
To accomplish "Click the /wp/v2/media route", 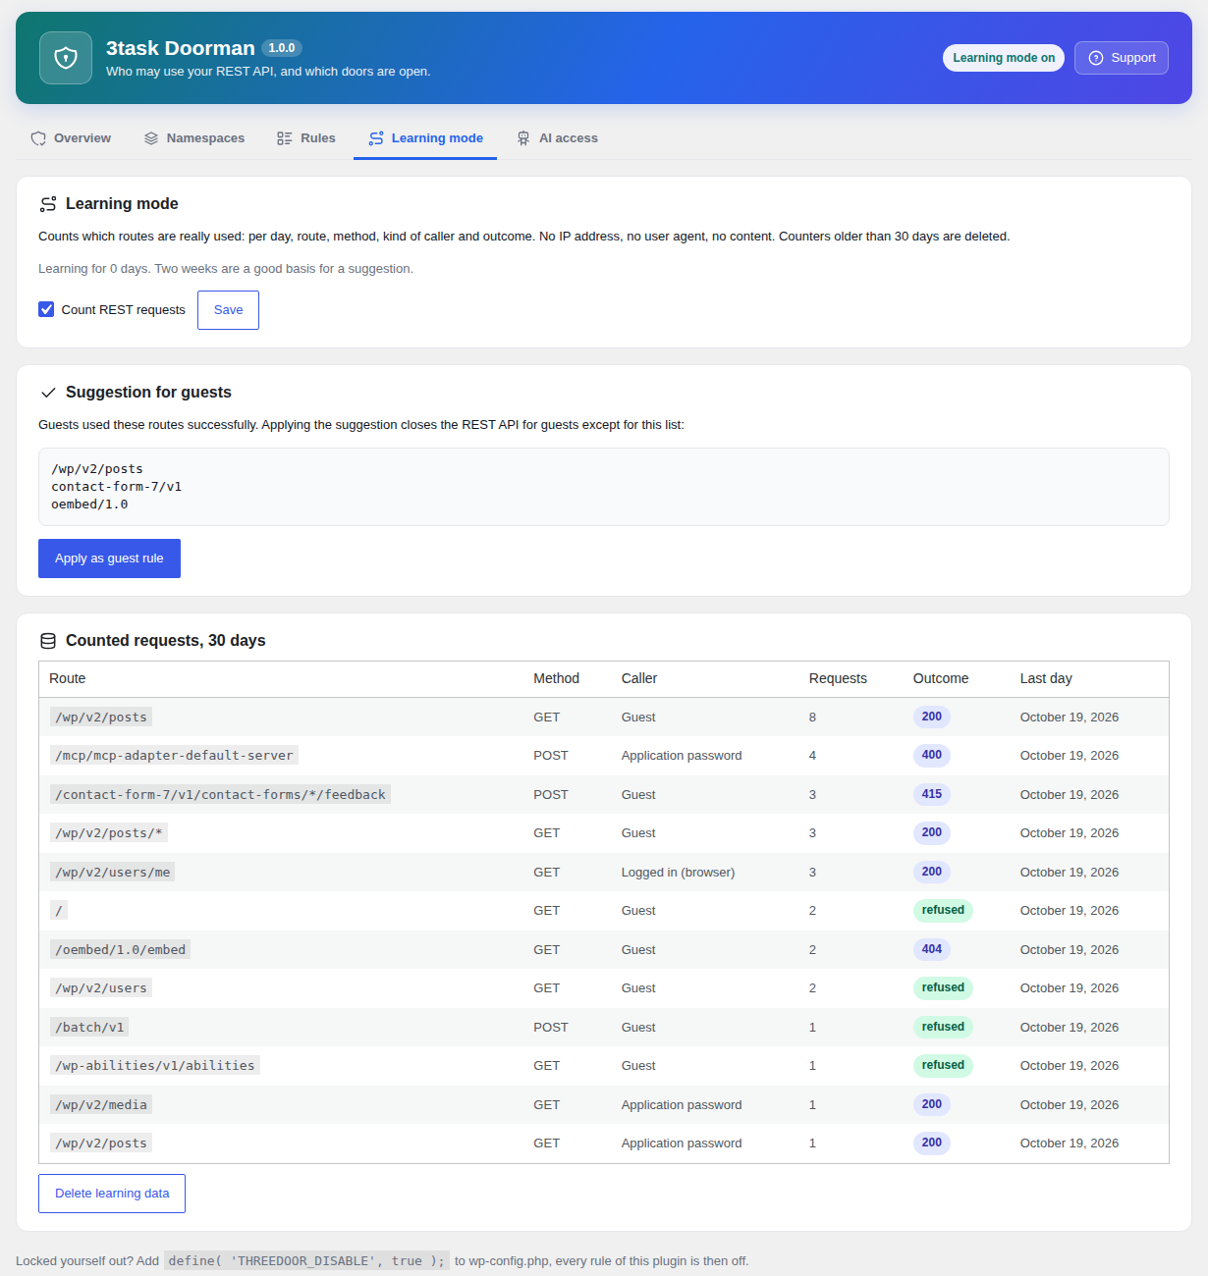I will tap(101, 1105).
